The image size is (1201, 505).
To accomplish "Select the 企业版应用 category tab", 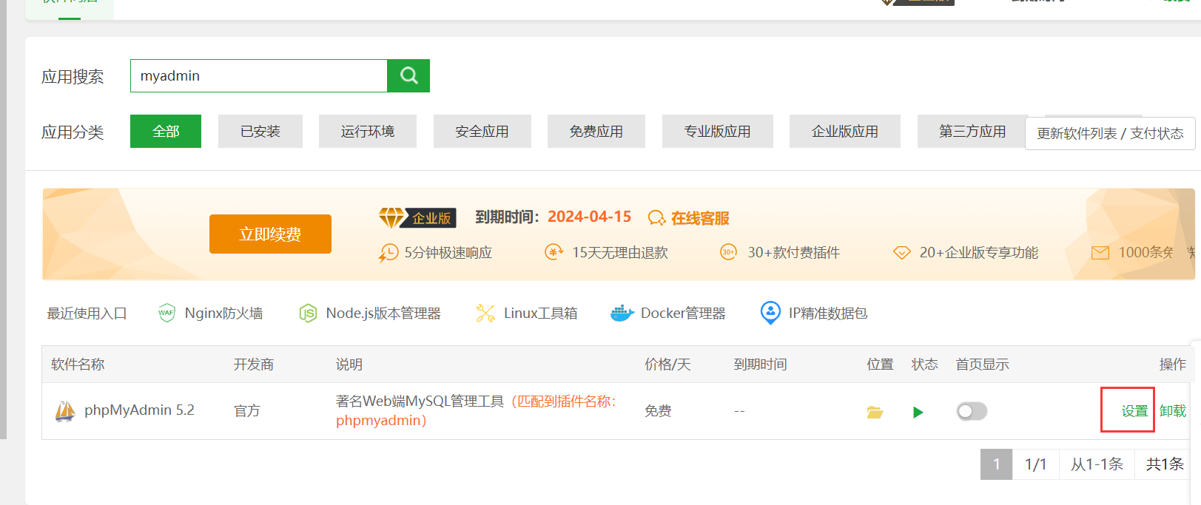I will tap(845, 131).
